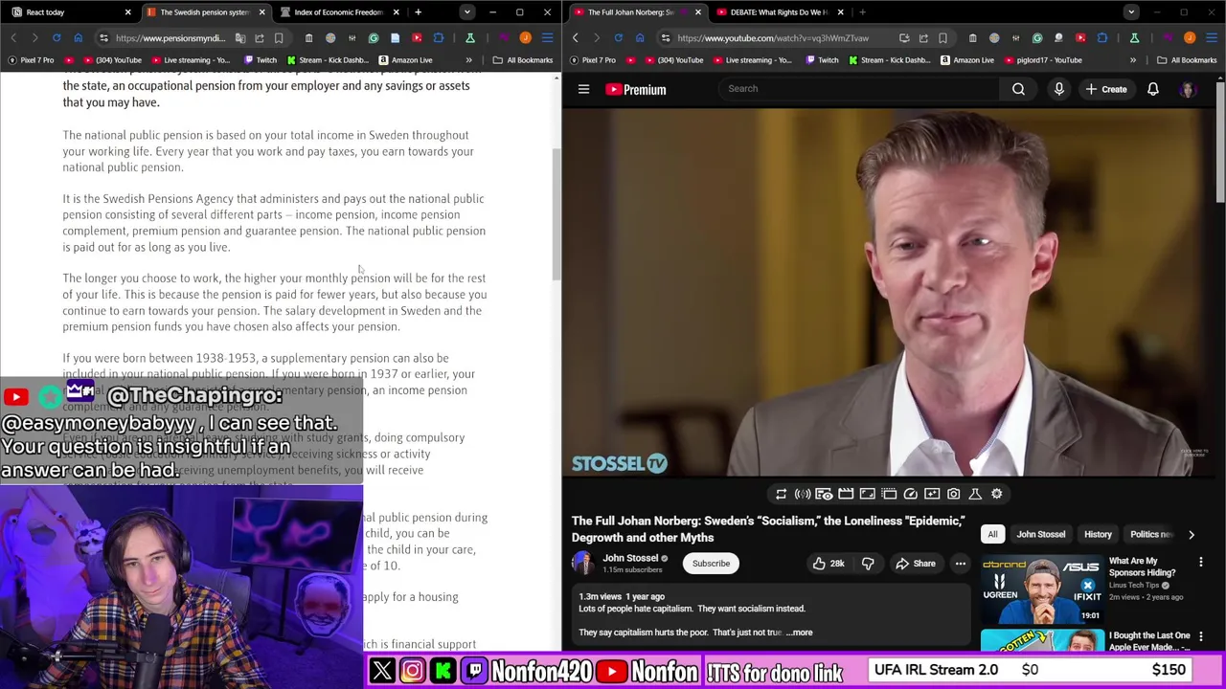Image resolution: width=1226 pixels, height=689 pixels.
Task: Open options for What Are My Sponsors Hiding
Action: point(1200,563)
